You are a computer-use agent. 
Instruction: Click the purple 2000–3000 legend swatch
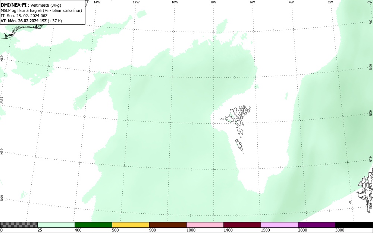[317, 225]
